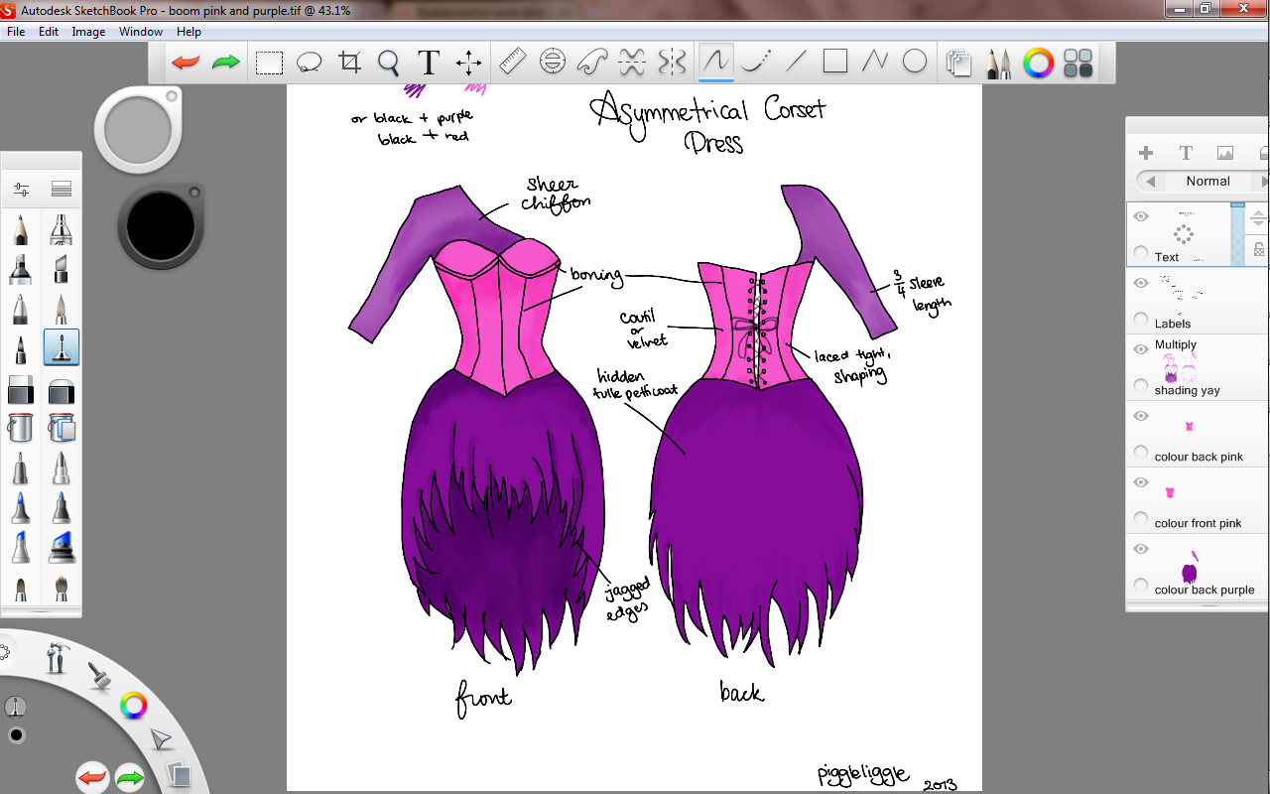This screenshot has width=1270, height=794.
Task: Add a text layer in Layer Editor
Action: [1186, 153]
